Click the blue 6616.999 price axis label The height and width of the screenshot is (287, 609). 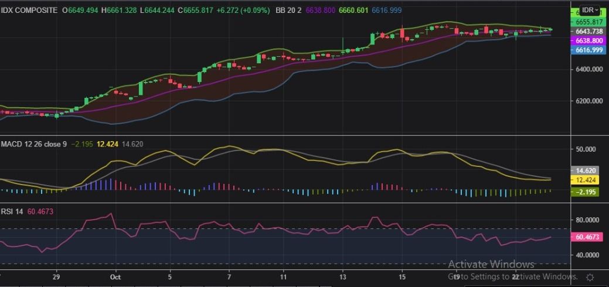tap(589, 50)
